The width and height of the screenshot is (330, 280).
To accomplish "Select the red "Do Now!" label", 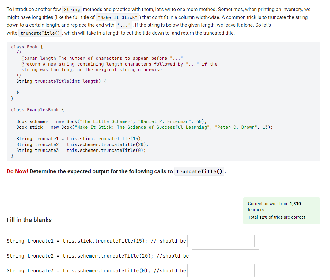I will coord(17,171).
